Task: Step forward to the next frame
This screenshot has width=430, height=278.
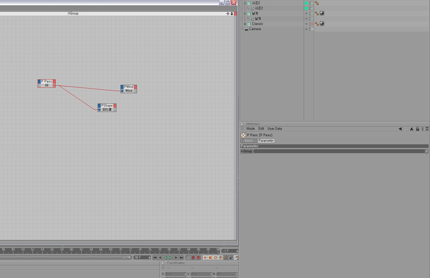Action: click(176, 258)
